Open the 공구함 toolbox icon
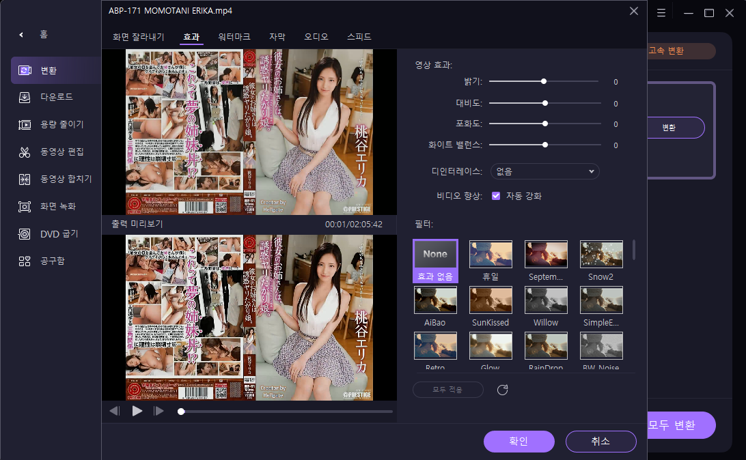 click(x=25, y=261)
